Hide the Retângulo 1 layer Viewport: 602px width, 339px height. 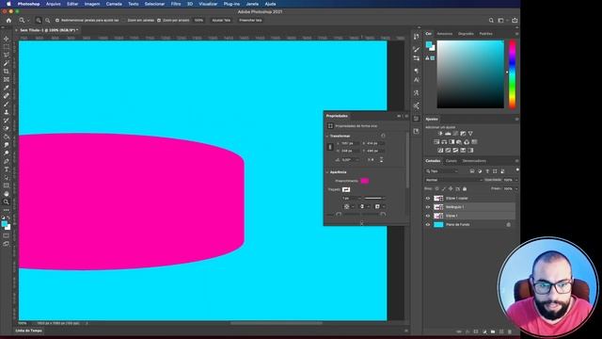click(428, 207)
